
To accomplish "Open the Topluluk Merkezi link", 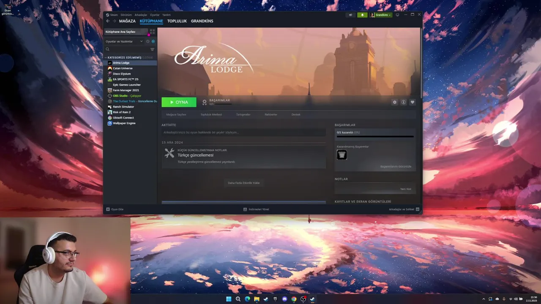I will pyautogui.click(x=211, y=114).
